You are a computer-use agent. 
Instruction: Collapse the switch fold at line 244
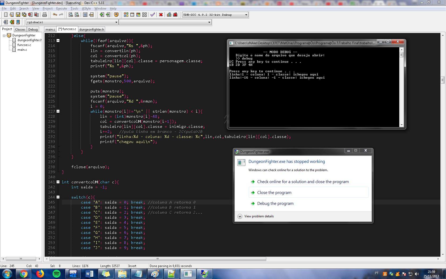pyautogui.click(x=58, y=197)
